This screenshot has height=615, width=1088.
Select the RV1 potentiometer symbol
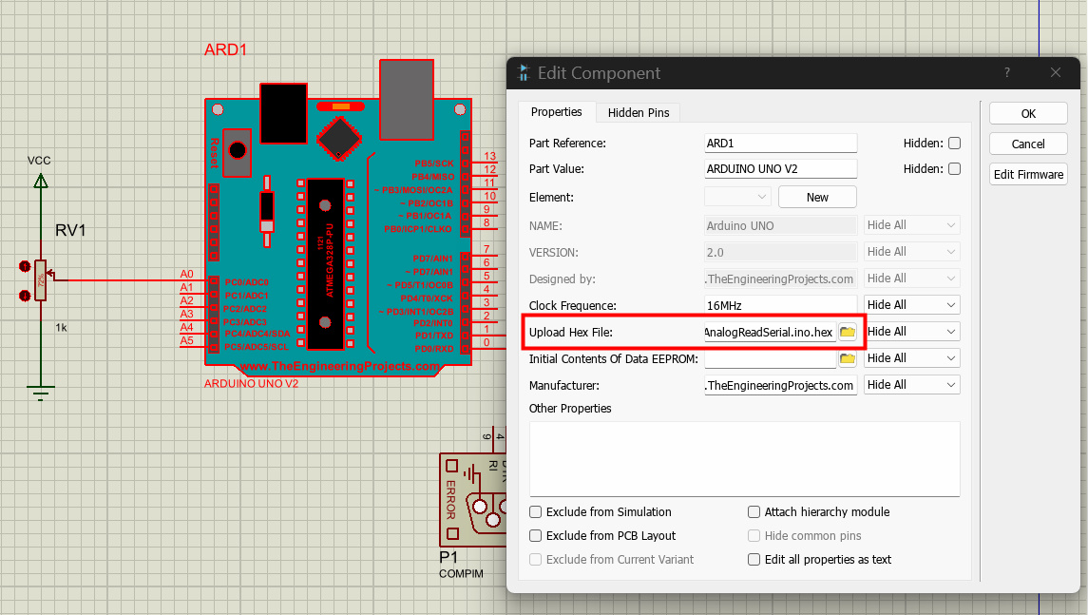coord(40,280)
